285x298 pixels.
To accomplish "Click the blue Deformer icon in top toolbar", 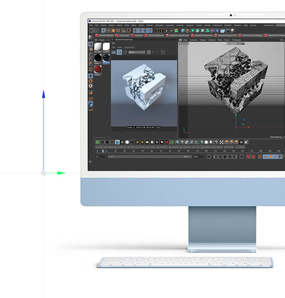I will click(x=217, y=30).
